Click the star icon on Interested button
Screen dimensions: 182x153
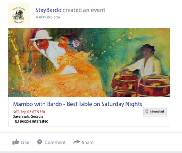pos(147,111)
